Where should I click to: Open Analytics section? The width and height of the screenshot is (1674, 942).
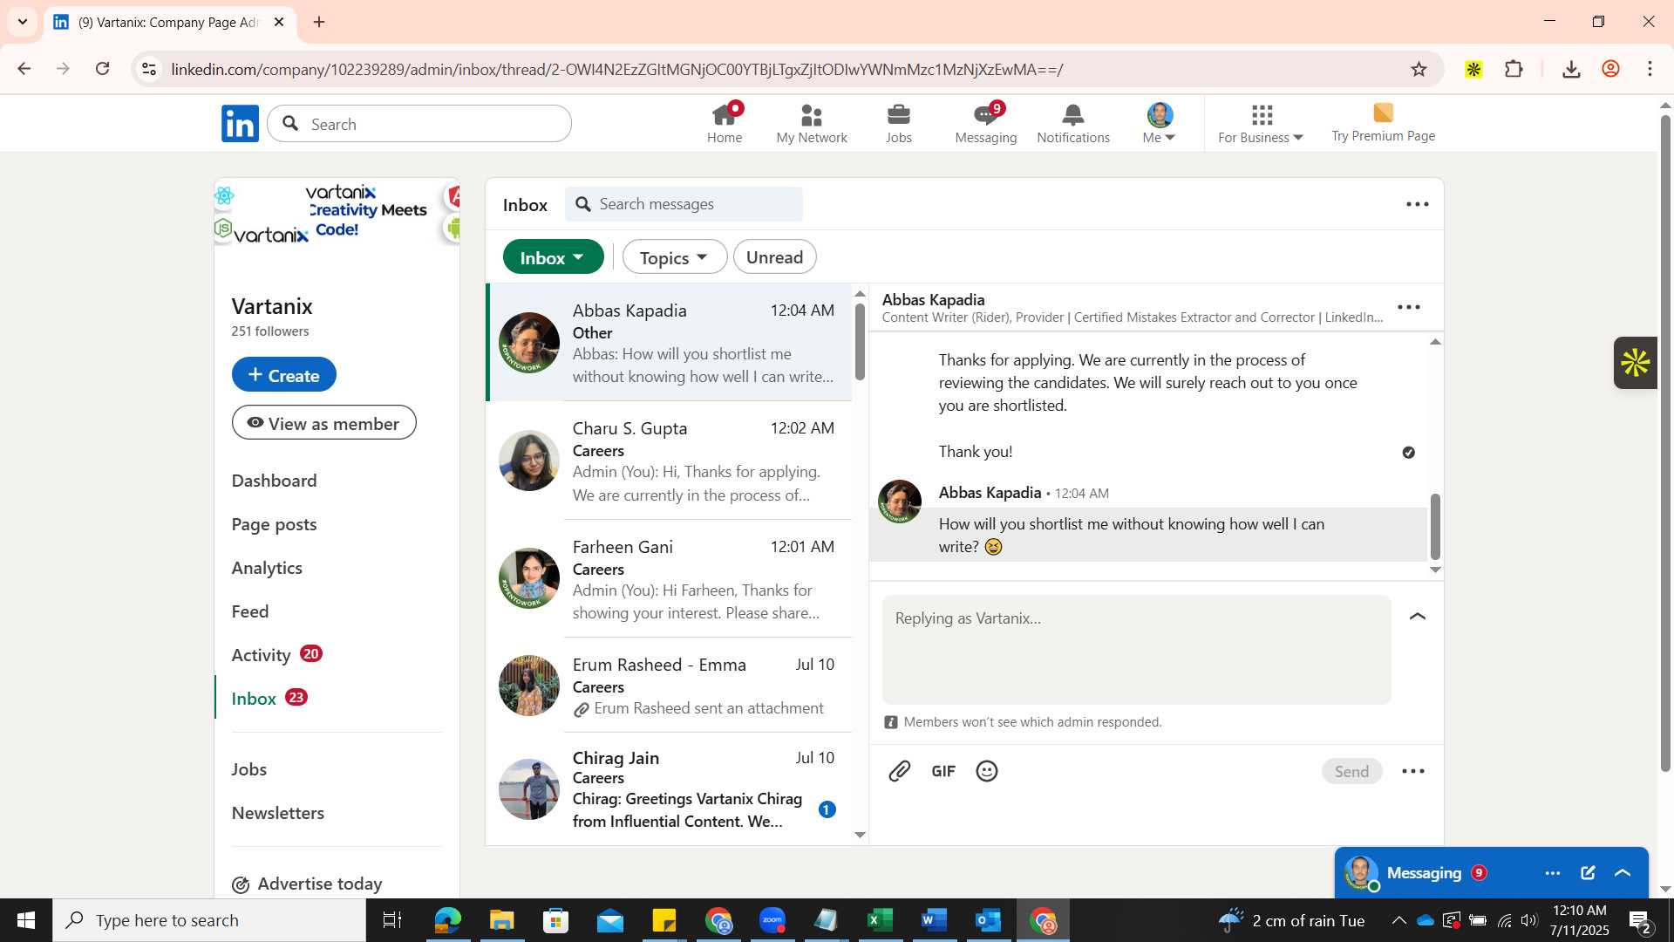[267, 568]
